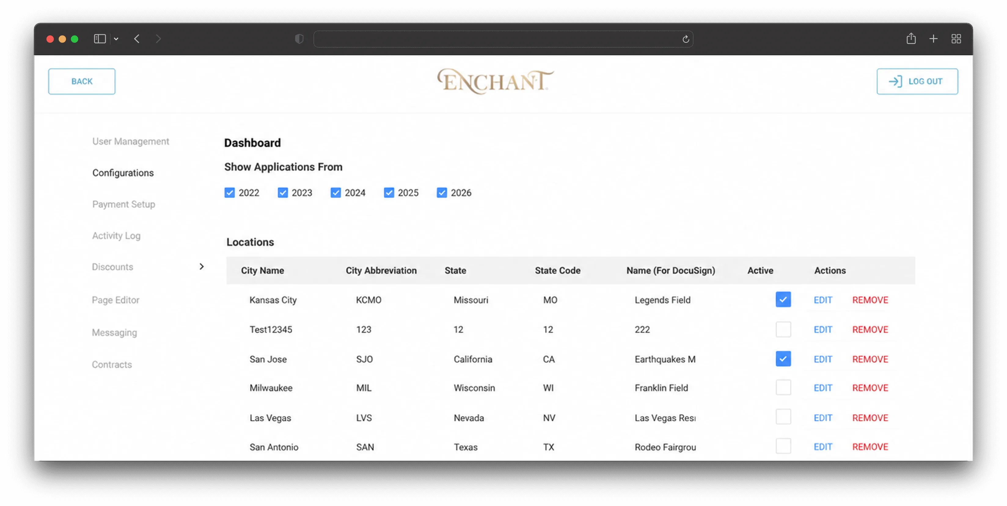Edit the Milwaukee location
Viewport: 1007px width, 506px height.
(823, 388)
